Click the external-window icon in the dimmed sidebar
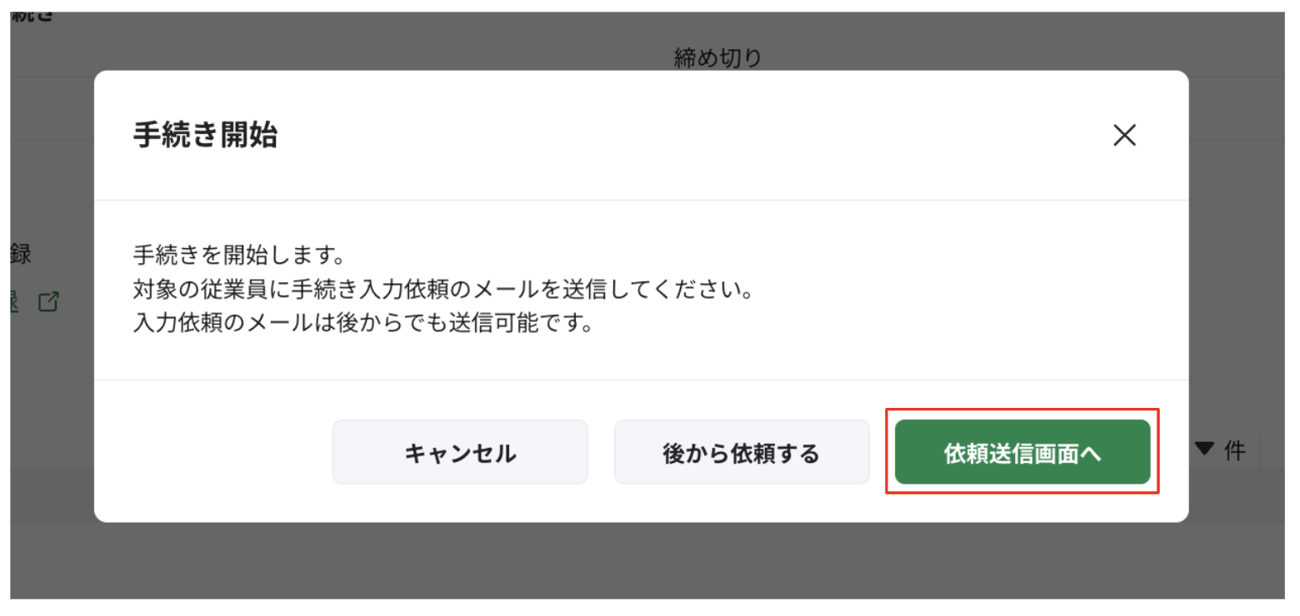This screenshot has height=616, width=1300. [x=48, y=301]
